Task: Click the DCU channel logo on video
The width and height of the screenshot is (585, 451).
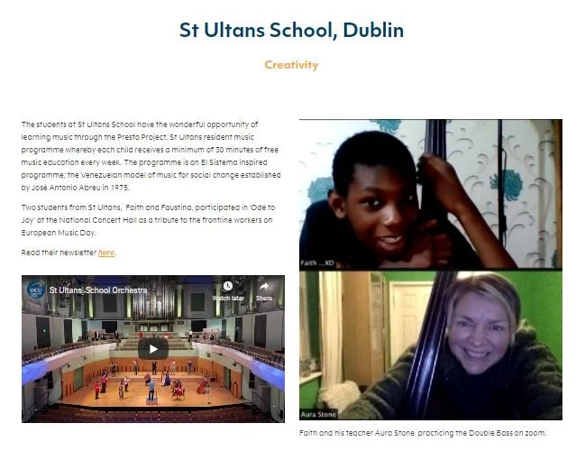Action: click(35, 290)
